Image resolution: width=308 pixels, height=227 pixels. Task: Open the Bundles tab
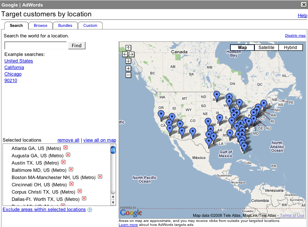point(65,25)
